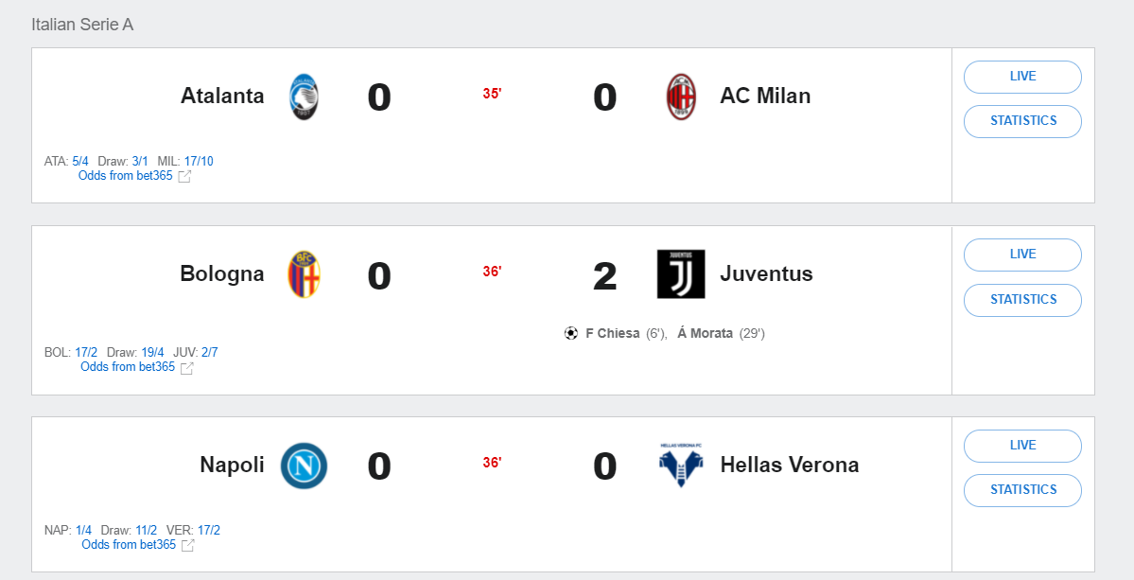Select Atalanta win odds 5/4
The image size is (1134, 580).
click(80, 162)
